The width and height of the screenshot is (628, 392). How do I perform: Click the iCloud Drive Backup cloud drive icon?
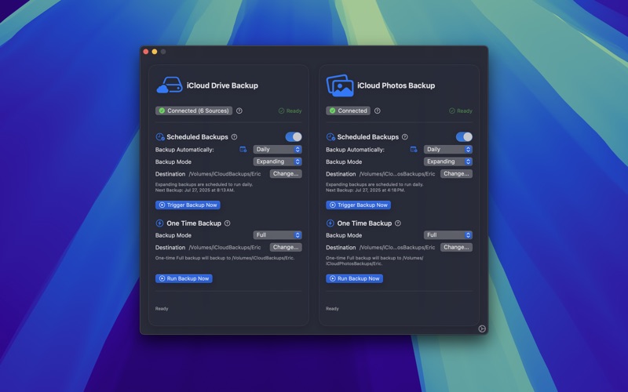pos(170,85)
